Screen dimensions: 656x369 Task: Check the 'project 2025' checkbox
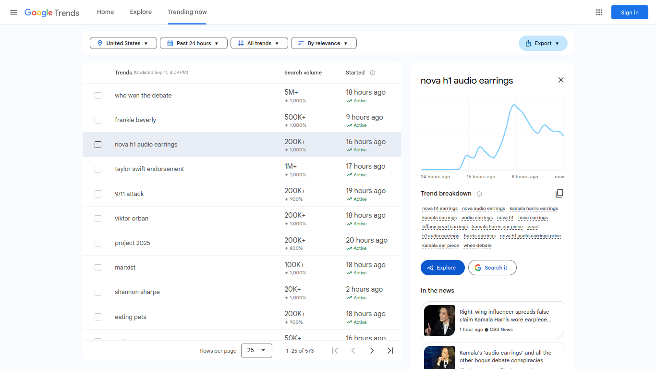pyautogui.click(x=98, y=243)
